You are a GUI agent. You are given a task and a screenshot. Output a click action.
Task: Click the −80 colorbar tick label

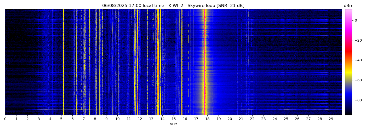coord(357,100)
